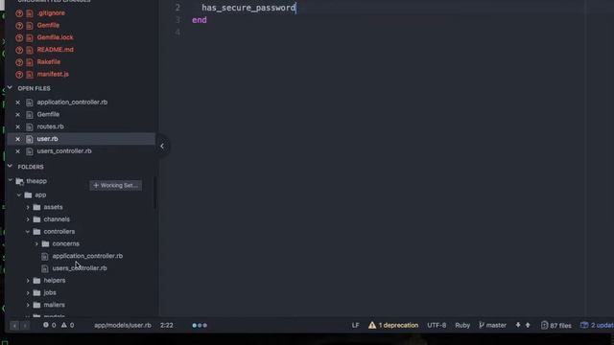Collapse the FOLDERS section
The width and height of the screenshot is (614, 345).
[10, 166]
